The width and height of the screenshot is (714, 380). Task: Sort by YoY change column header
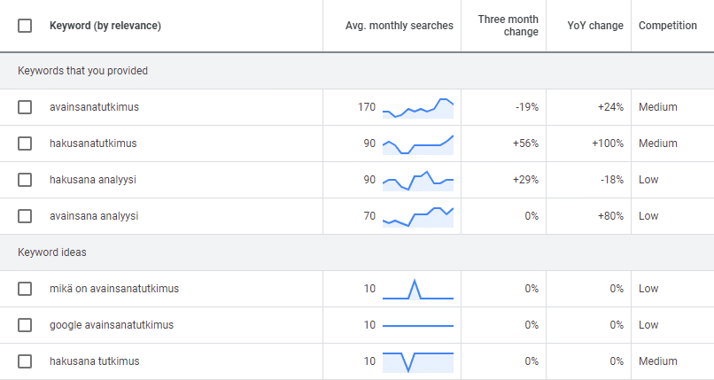click(595, 26)
